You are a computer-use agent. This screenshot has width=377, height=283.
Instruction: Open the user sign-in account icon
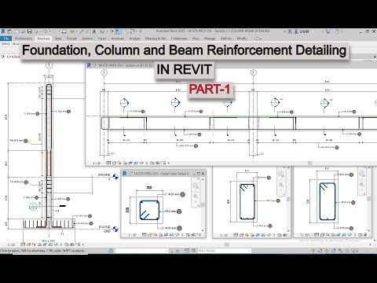click(x=296, y=31)
